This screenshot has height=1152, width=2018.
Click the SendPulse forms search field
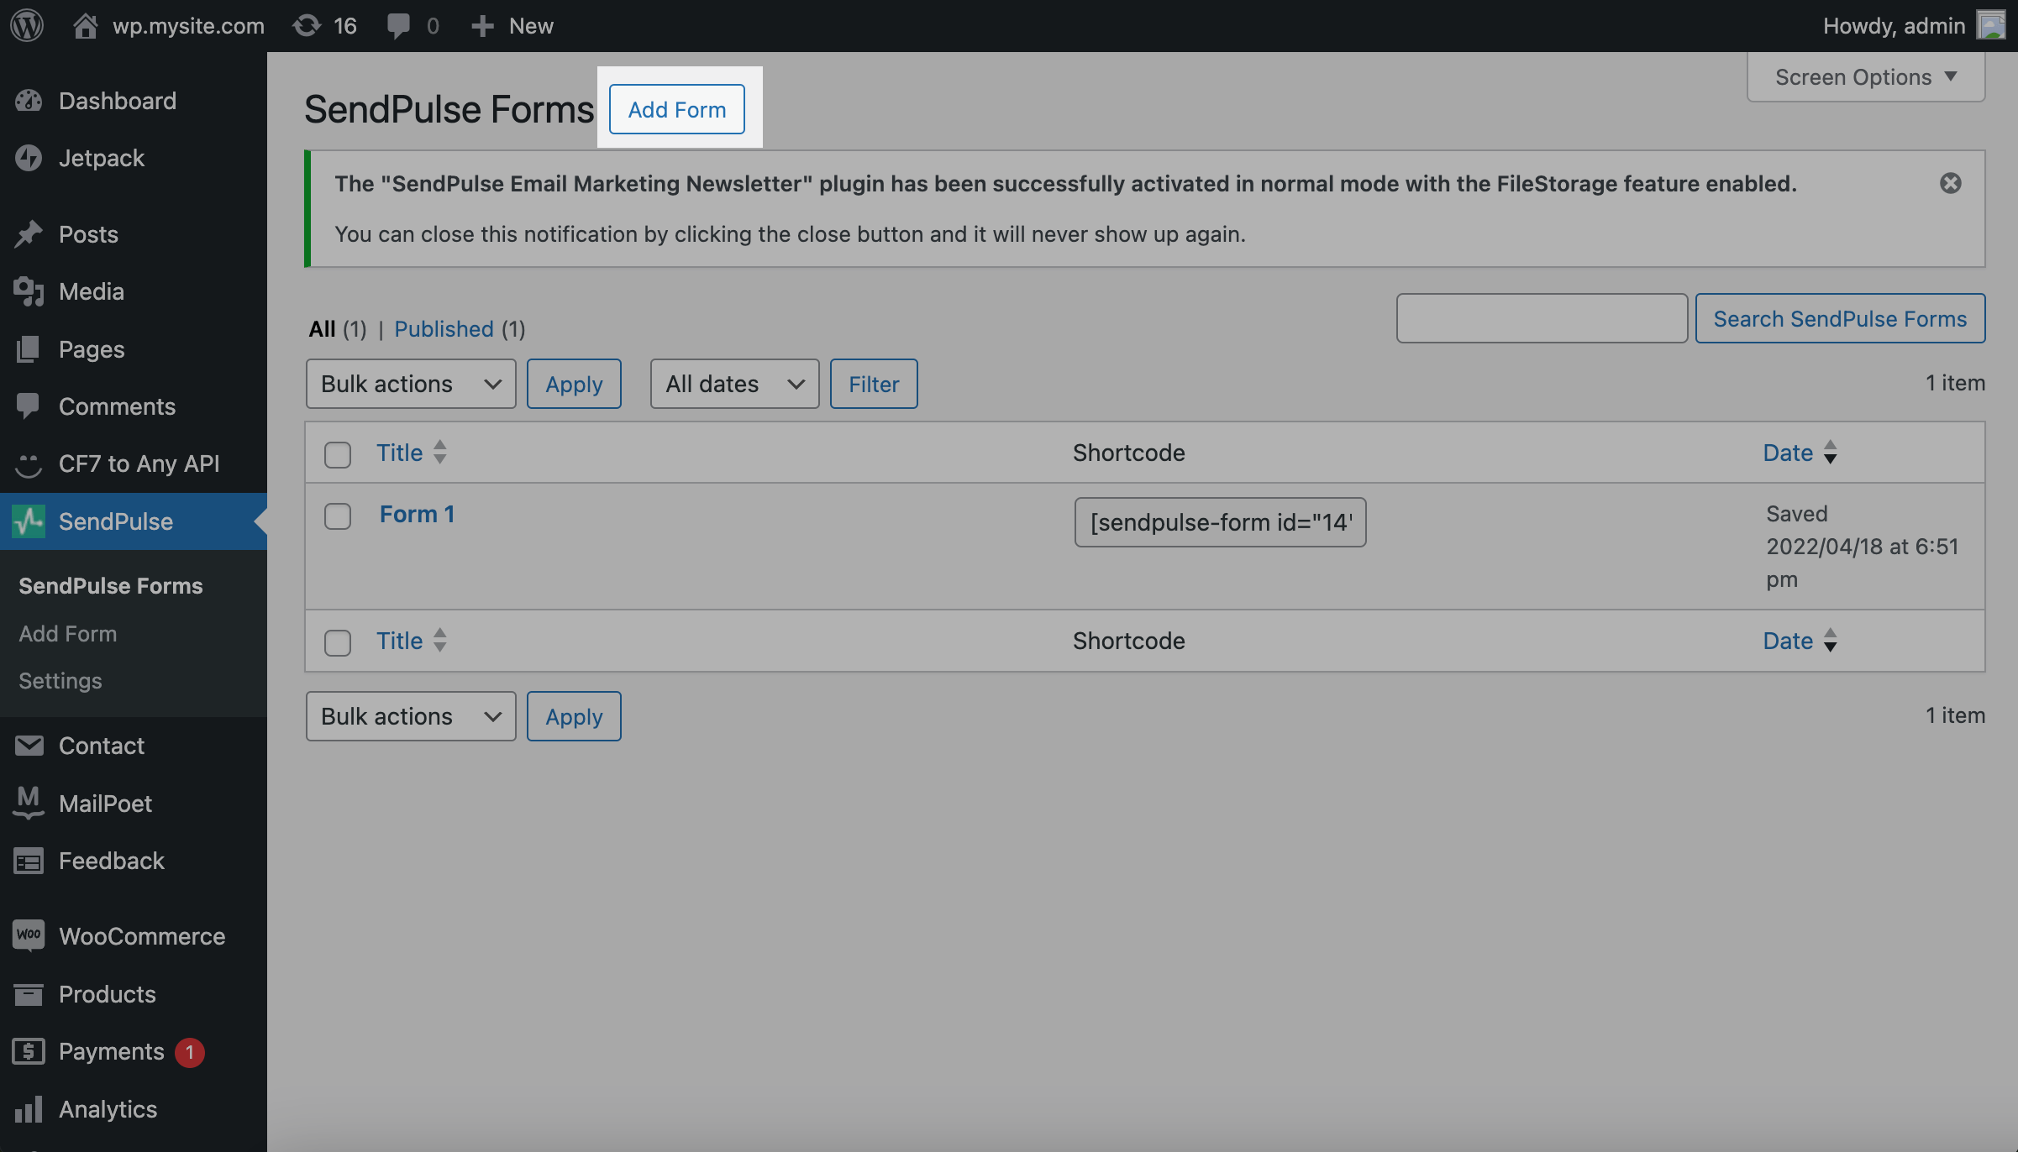point(1541,318)
